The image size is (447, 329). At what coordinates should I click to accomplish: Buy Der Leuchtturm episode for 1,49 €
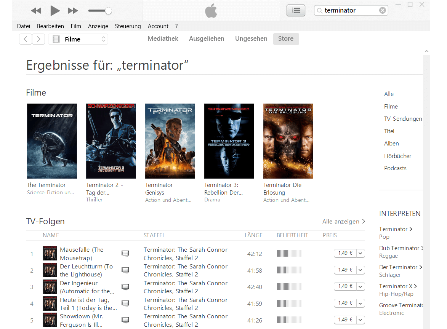click(345, 270)
